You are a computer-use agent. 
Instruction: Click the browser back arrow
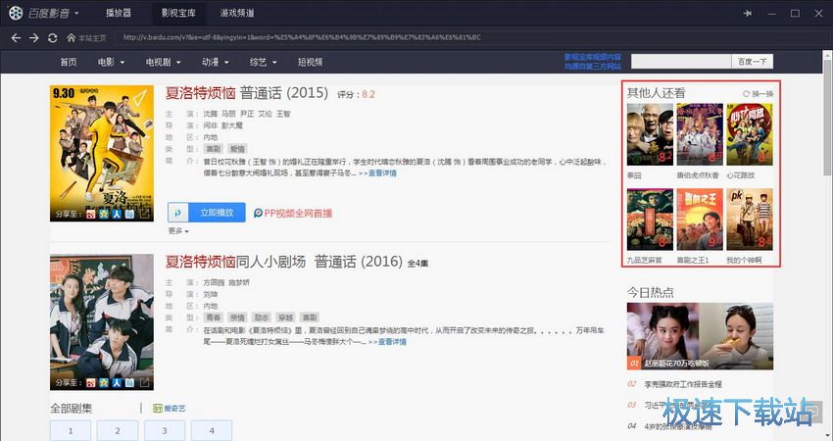point(16,37)
